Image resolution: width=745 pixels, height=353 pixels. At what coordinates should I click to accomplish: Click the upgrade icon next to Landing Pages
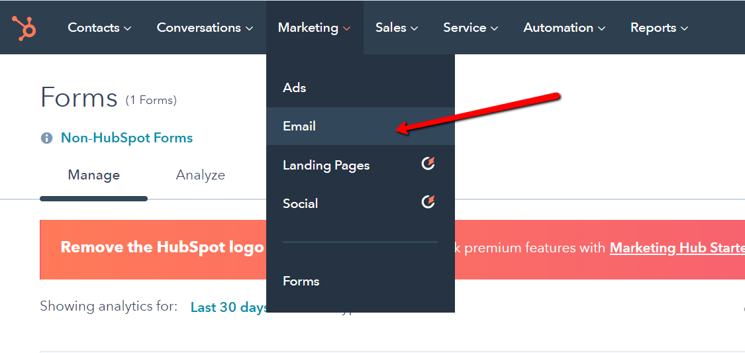tap(428, 164)
